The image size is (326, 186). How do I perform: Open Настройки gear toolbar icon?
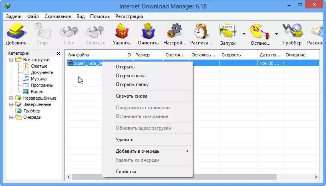[x=175, y=31]
